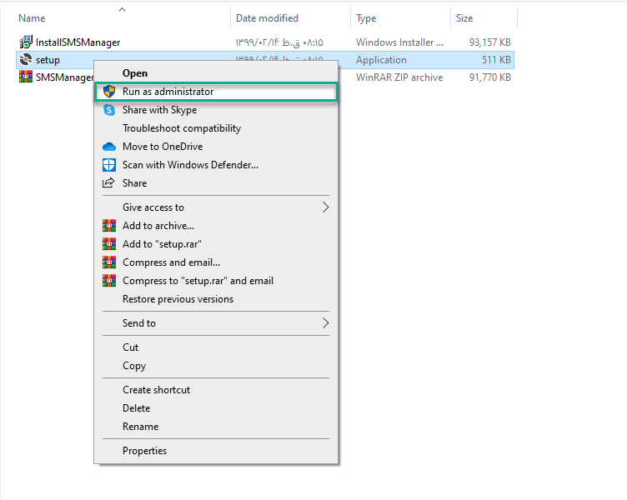Click the Windows Installer type cell
The image size is (627, 500).
tap(400, 42)
